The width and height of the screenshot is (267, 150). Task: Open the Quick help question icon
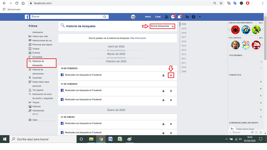[x=194, y=17]
